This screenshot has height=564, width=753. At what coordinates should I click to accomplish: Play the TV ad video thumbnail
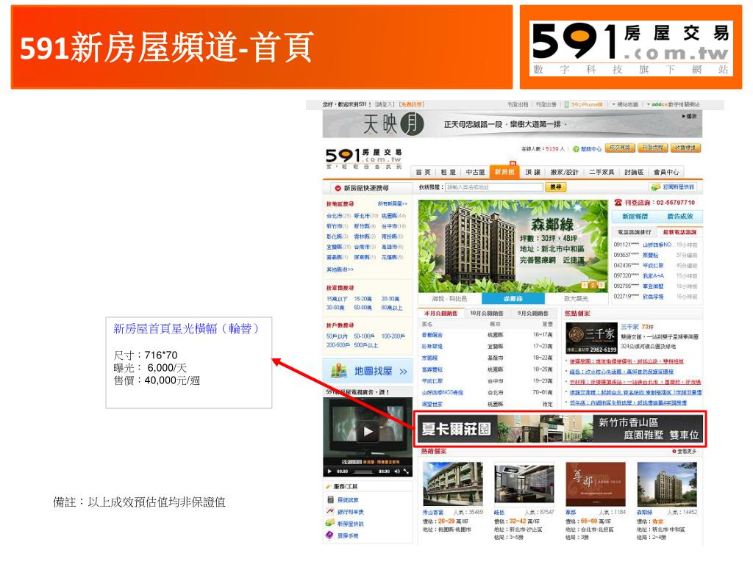tap(368, 430)
